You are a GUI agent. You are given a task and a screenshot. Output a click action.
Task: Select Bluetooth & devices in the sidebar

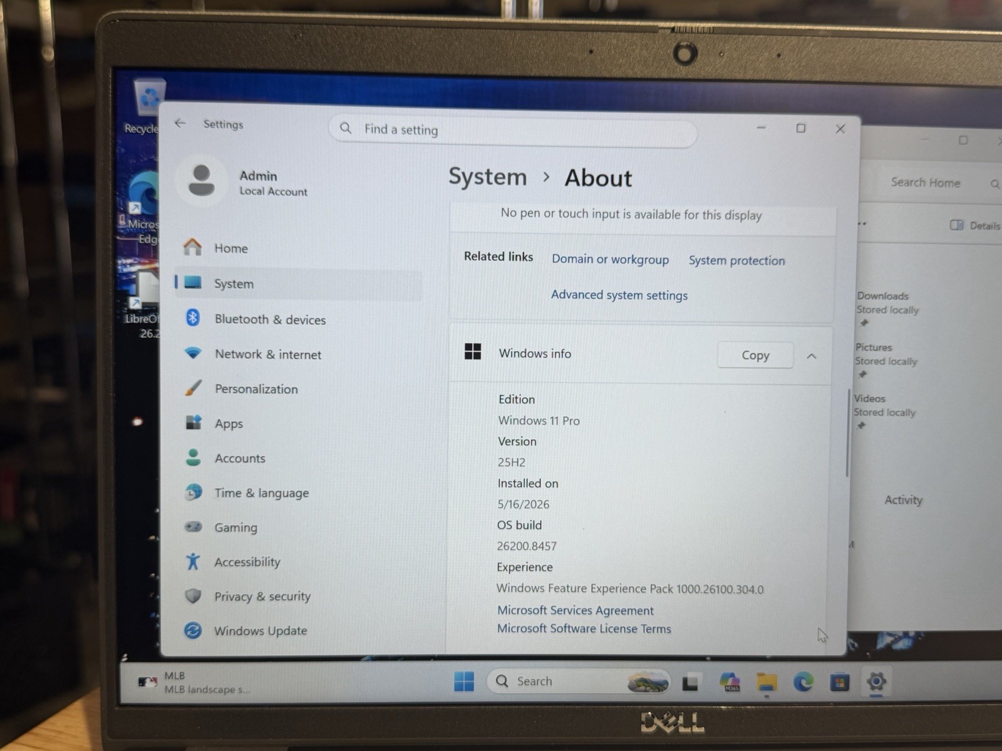[x=299, y=319]
